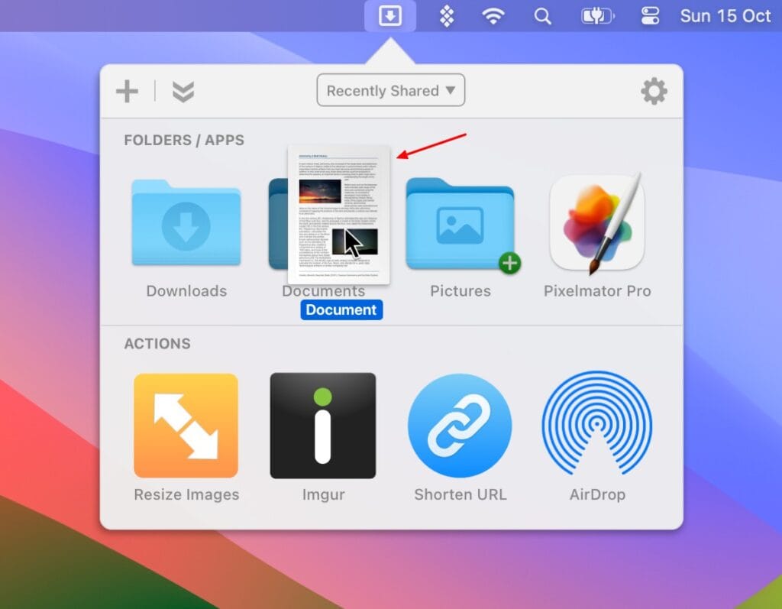
Task: Click the double-chevron collapse control
Action: pyautogui.click(x=183, y=90)
